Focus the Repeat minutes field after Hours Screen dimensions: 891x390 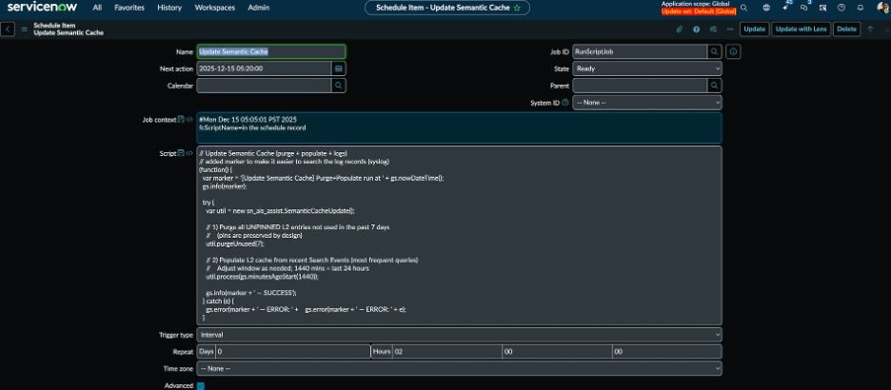coord(557,351)
